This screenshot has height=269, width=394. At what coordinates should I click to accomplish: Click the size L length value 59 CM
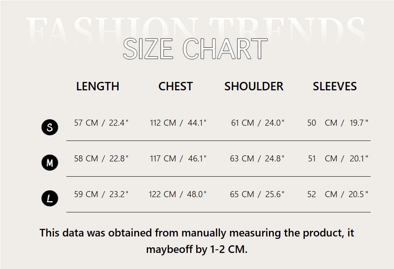(x=86, y=194)
